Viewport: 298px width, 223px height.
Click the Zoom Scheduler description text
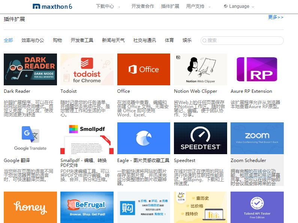pyautogui.click(x=255, y=177)
